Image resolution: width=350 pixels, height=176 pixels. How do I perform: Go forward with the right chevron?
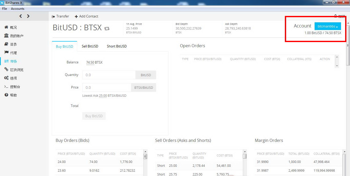click(28, 16)
